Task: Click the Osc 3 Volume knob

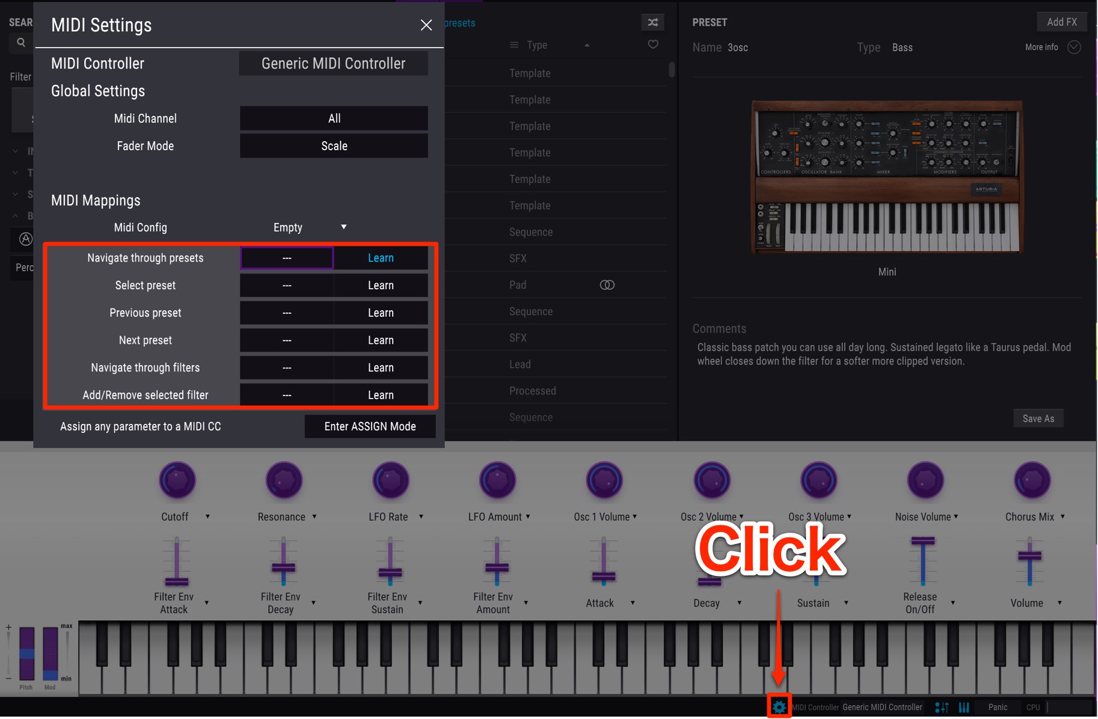Action: tap(819, 480)
